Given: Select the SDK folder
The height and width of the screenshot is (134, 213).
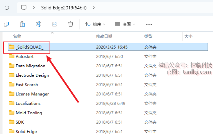Looking at the screenshot, I should pos(20,122).
